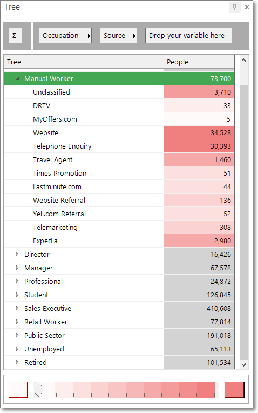Open the Occupation variable arrow menu

(x=89, y=36)
